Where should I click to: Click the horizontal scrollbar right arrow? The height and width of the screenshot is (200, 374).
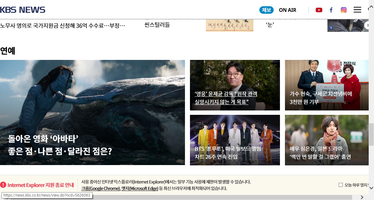pyautogui.click(x=362, y=197)
